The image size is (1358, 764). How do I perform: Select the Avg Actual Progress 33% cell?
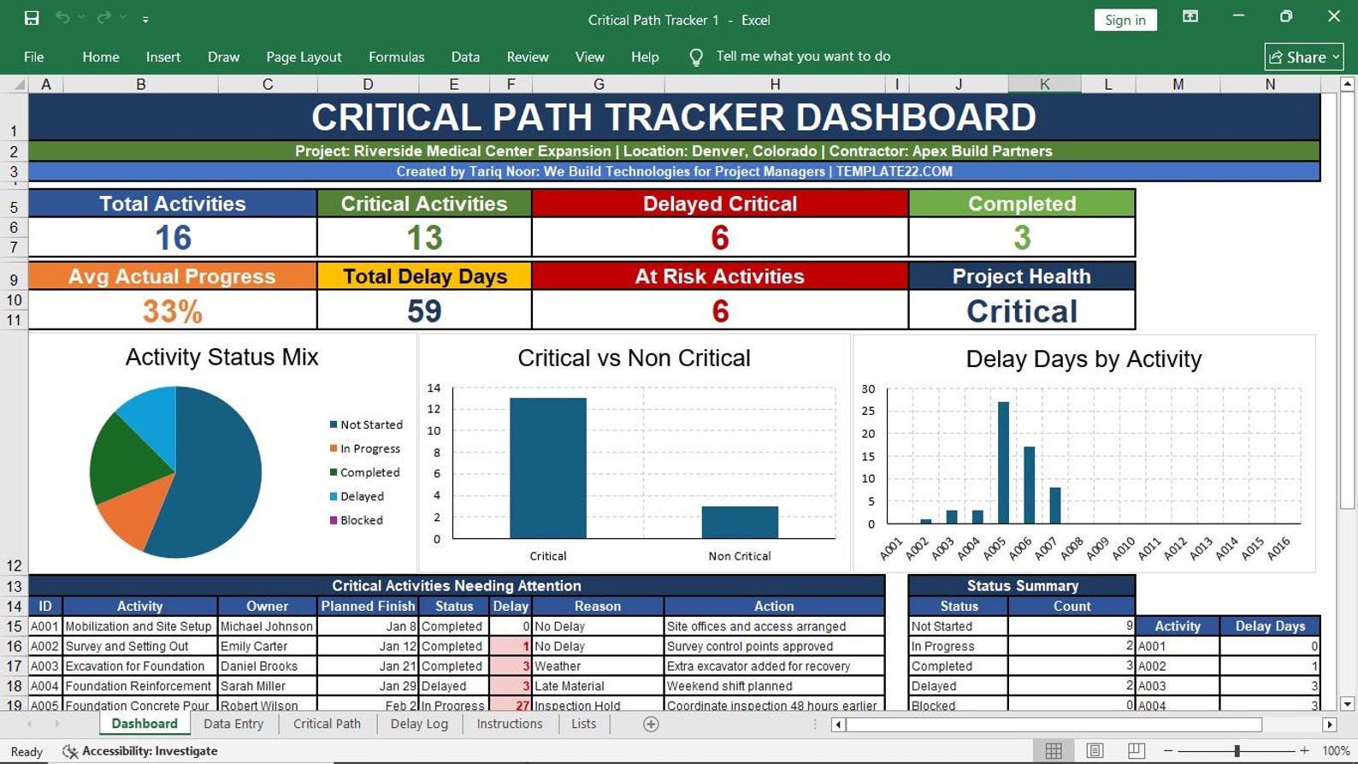173,311
